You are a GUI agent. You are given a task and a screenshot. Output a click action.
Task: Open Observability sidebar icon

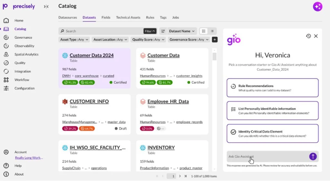pyautogui.click(x=6, y=46)
